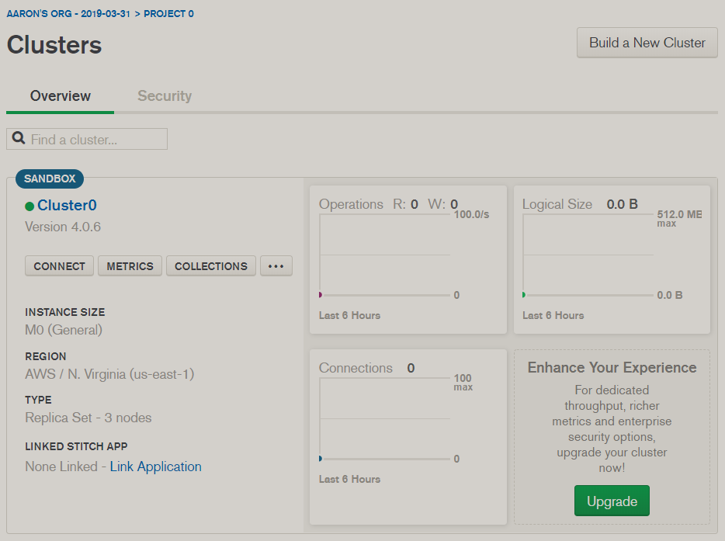Screen dimensions: 725x541
Task: Open the cluster METRICS view
Action: pos(130,266)
